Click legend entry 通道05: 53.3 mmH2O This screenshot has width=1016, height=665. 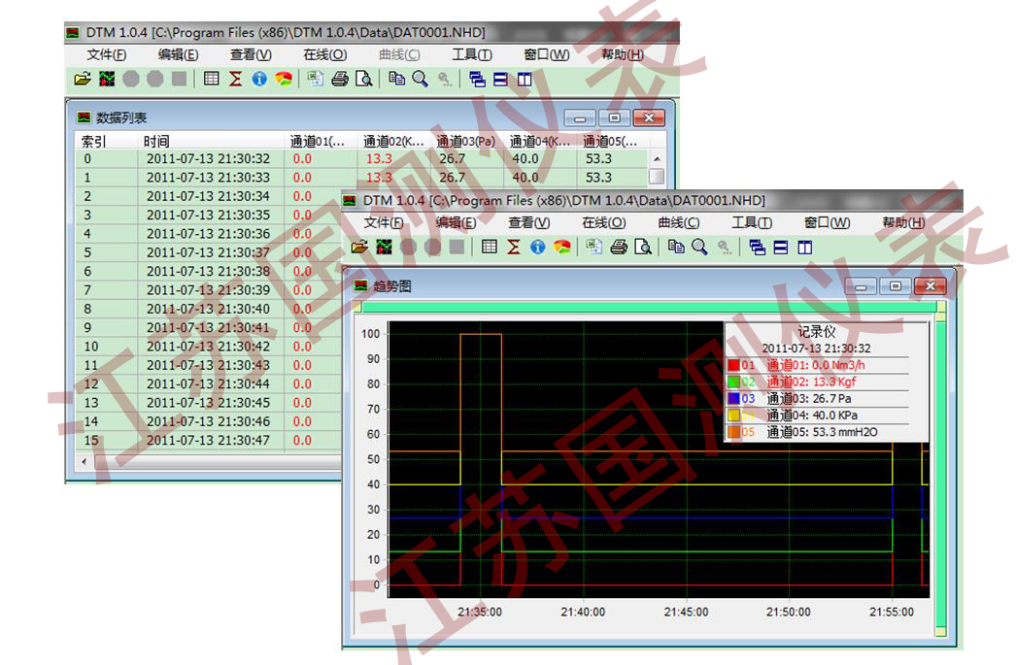[823, 433]
